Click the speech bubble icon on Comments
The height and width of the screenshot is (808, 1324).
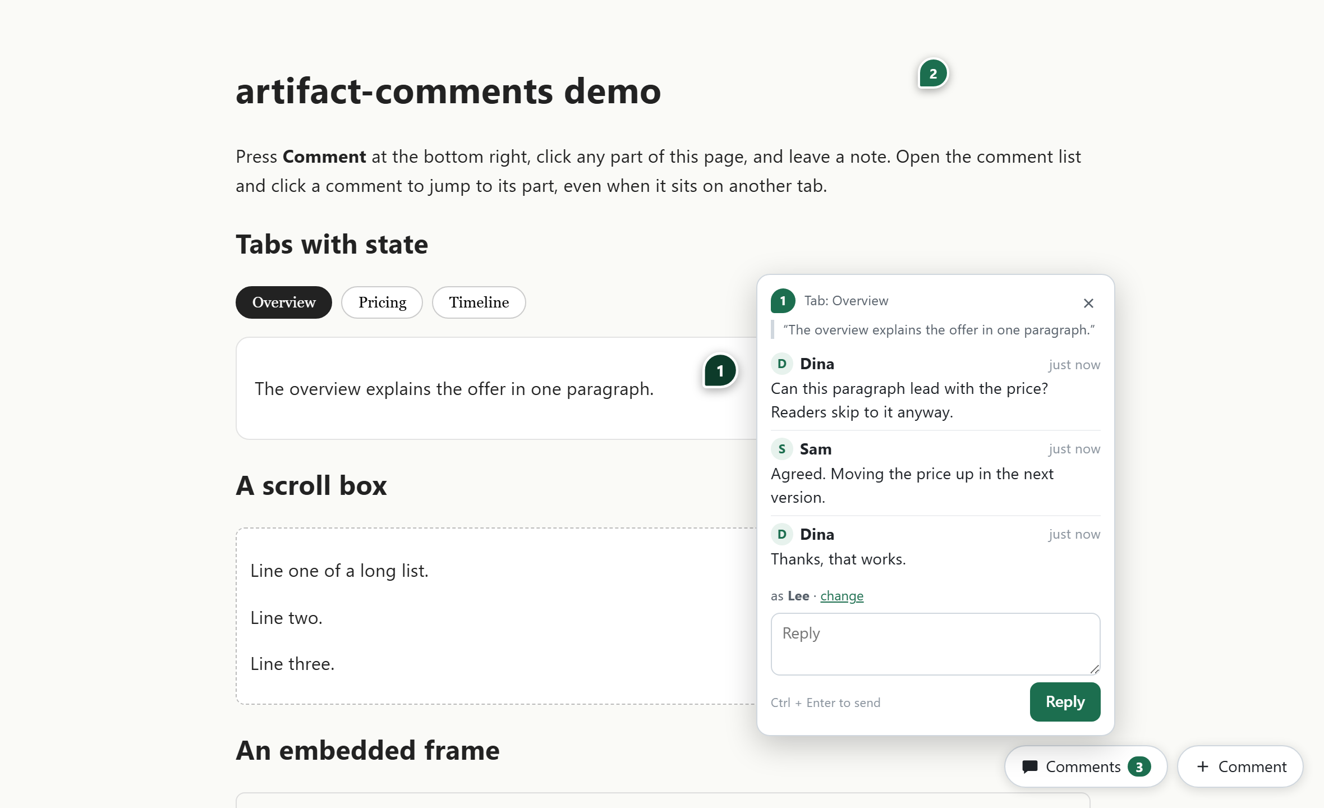[1030, 767]
